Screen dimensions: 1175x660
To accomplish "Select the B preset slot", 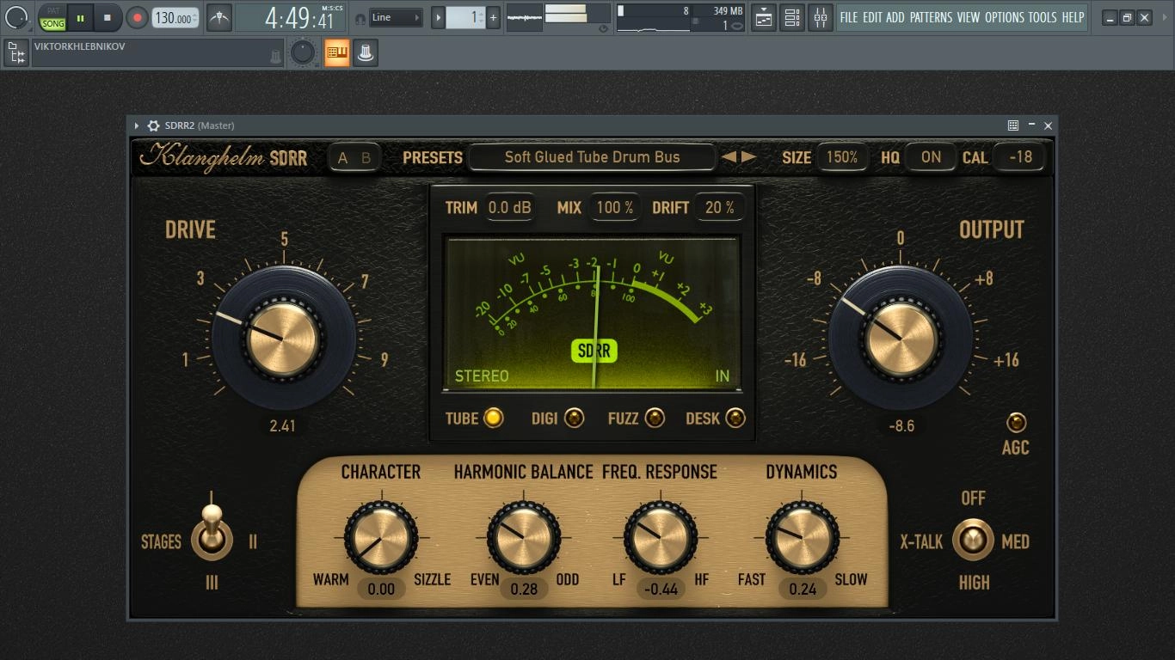I will 366,157.
